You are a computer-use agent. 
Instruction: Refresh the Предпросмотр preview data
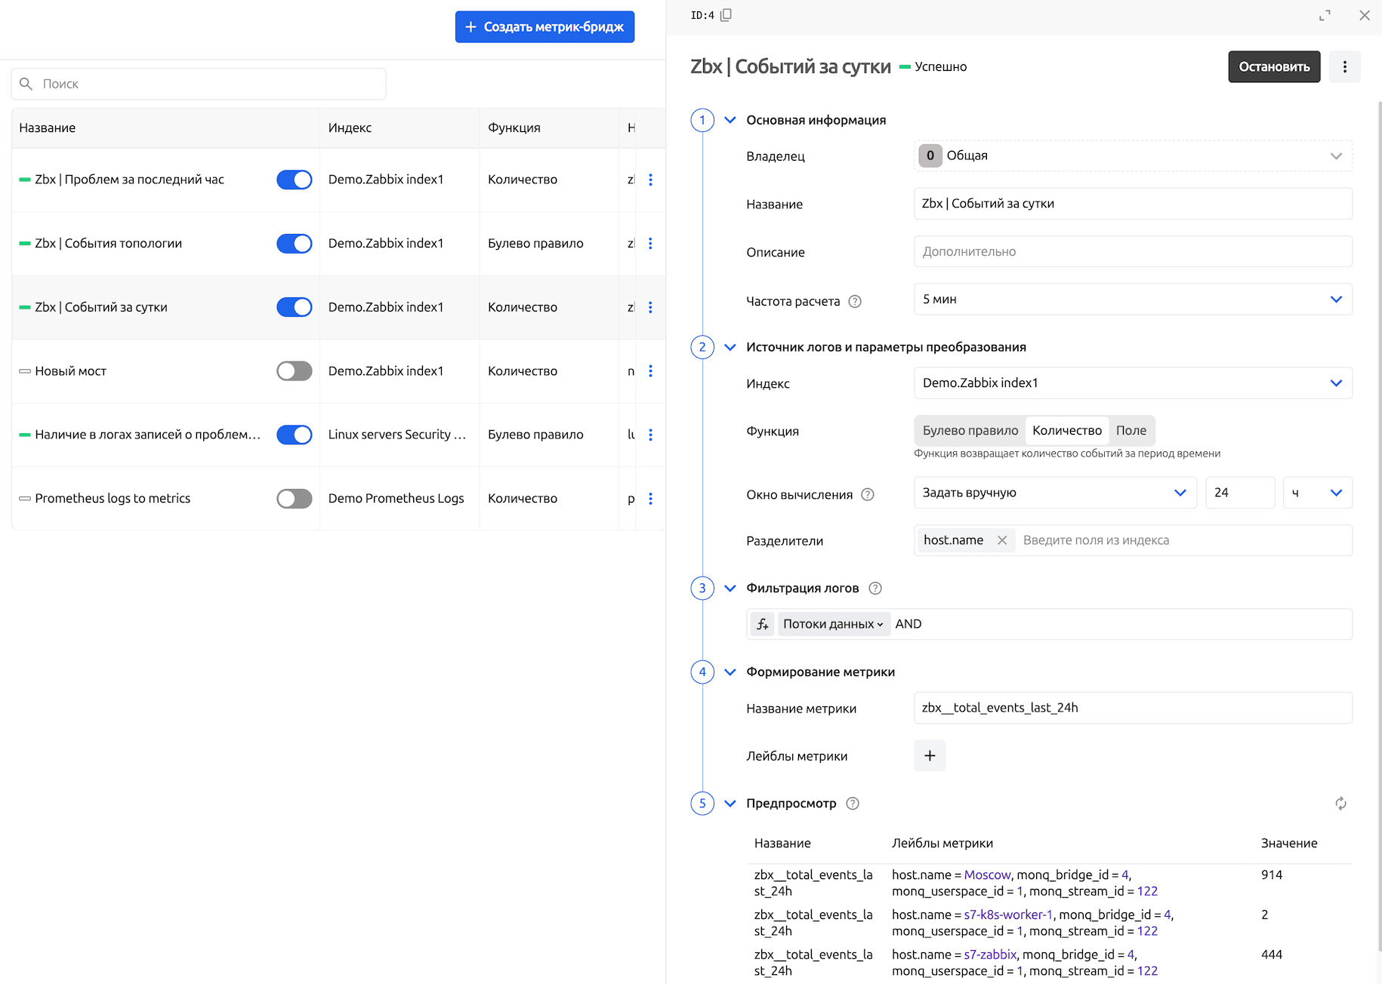[1340, 804]
